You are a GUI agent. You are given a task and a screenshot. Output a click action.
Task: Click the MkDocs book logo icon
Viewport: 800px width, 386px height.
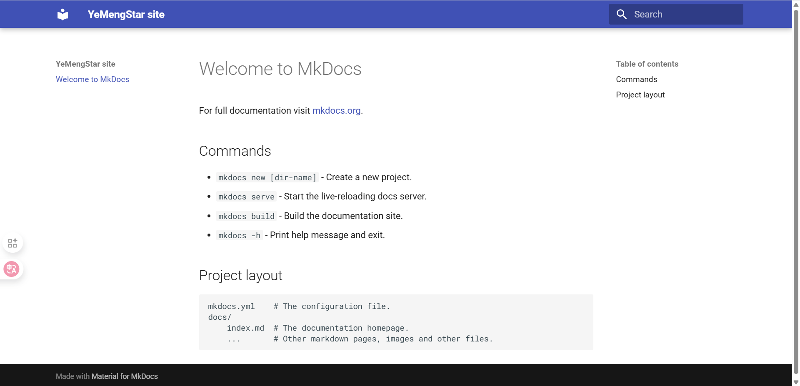pos(63,15)
